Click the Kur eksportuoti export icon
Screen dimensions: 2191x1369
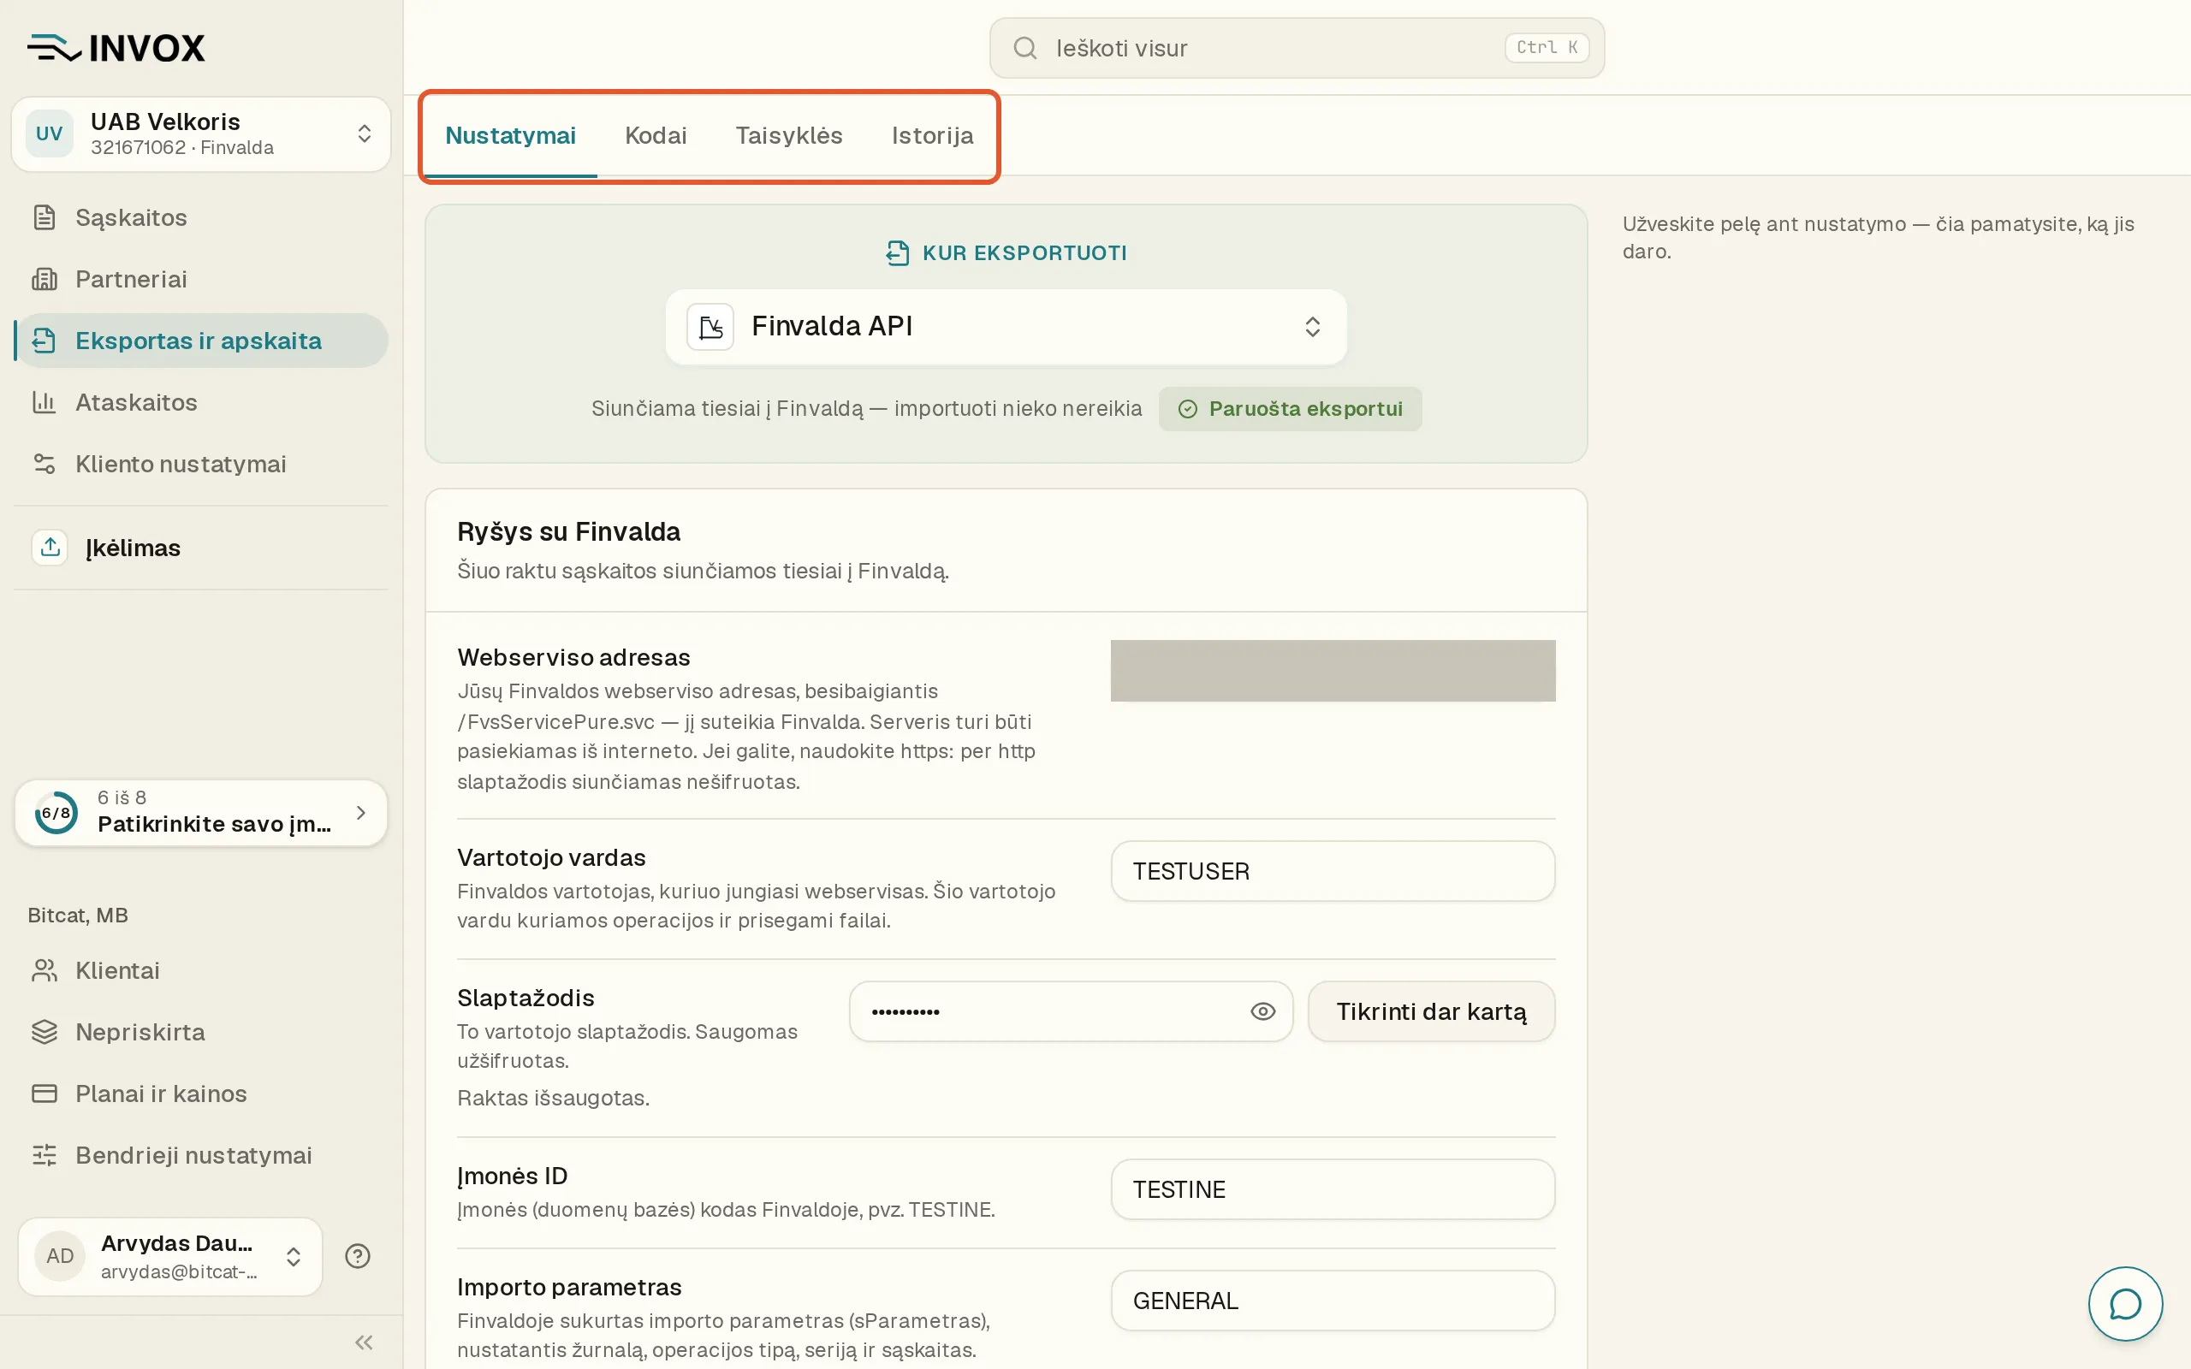[x=897, y=252]
